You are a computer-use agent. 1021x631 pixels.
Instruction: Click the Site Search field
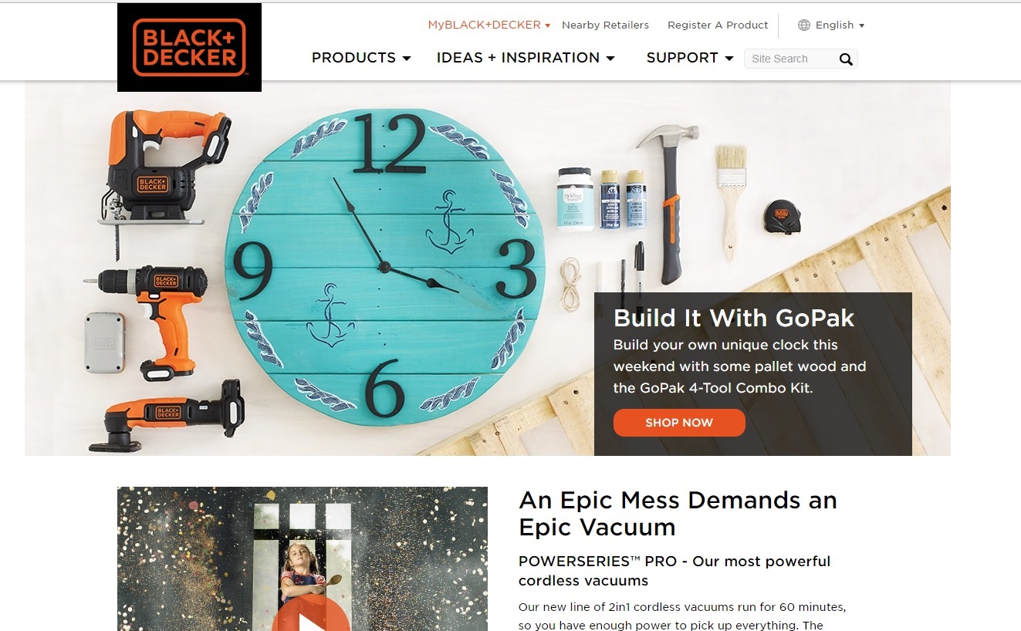790,59
